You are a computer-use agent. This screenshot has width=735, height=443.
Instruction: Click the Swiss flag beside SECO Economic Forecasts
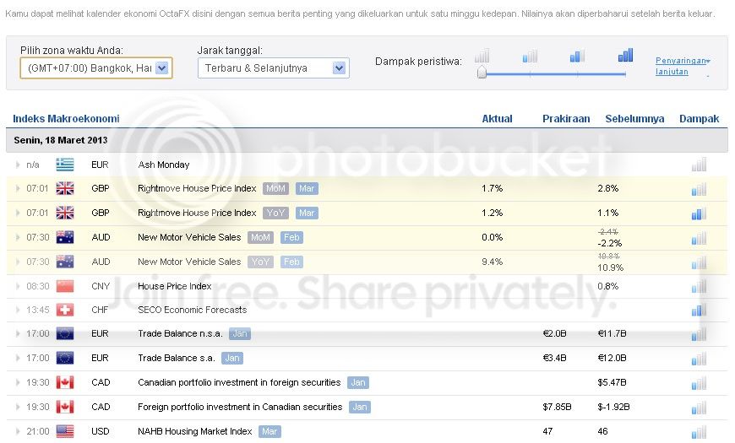tap(65, 310)
